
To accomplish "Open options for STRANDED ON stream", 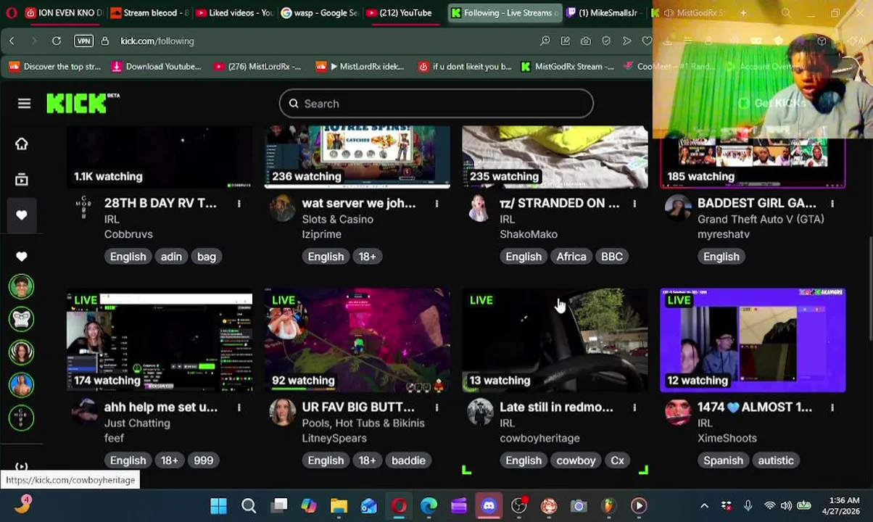I will pos(634,204).
